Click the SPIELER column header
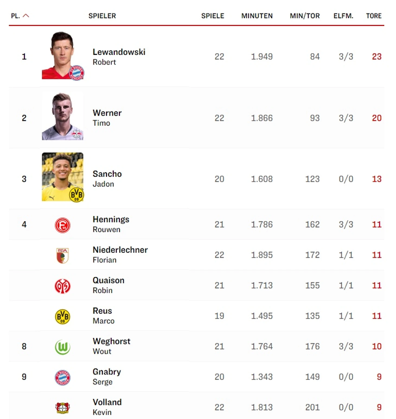 pyautogui.click(x=102, y=16)
